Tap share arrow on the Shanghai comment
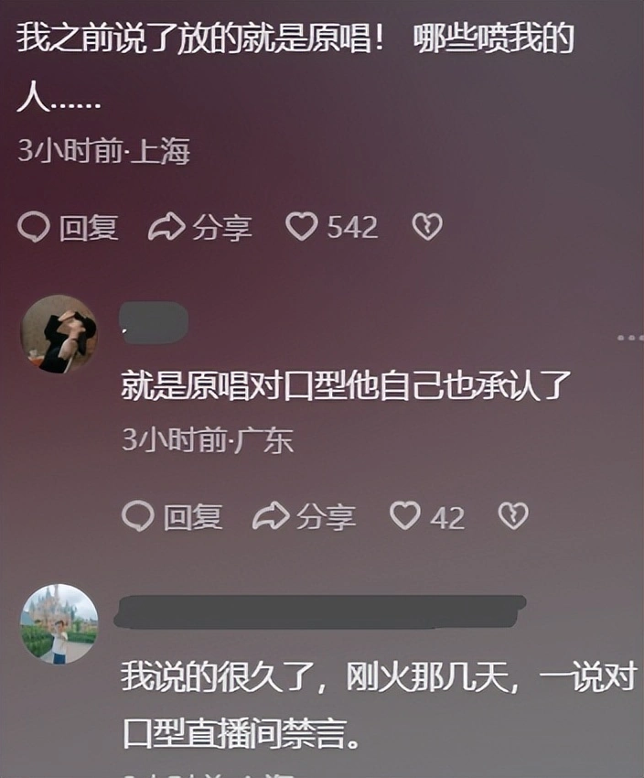 point(166,227)
